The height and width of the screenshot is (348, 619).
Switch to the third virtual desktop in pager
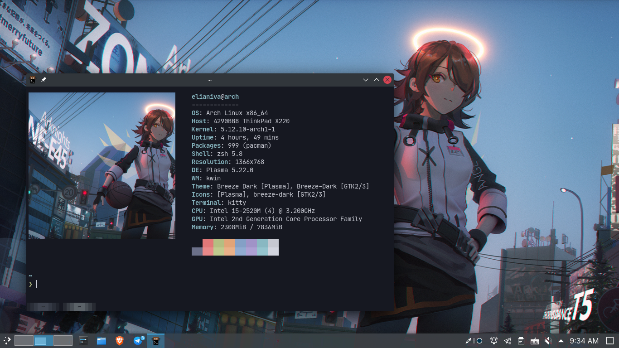[63, 341]
